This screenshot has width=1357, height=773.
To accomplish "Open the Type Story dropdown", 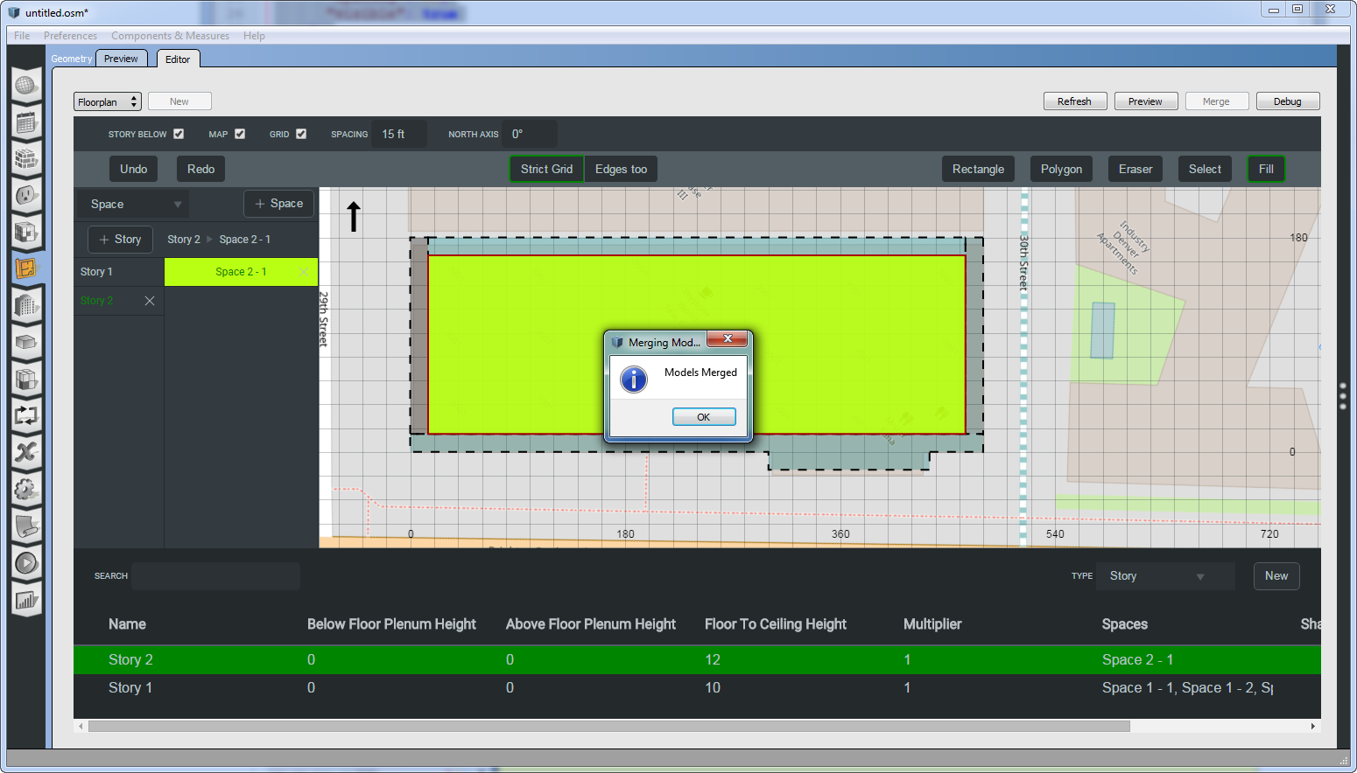I will coord(1164,576).
